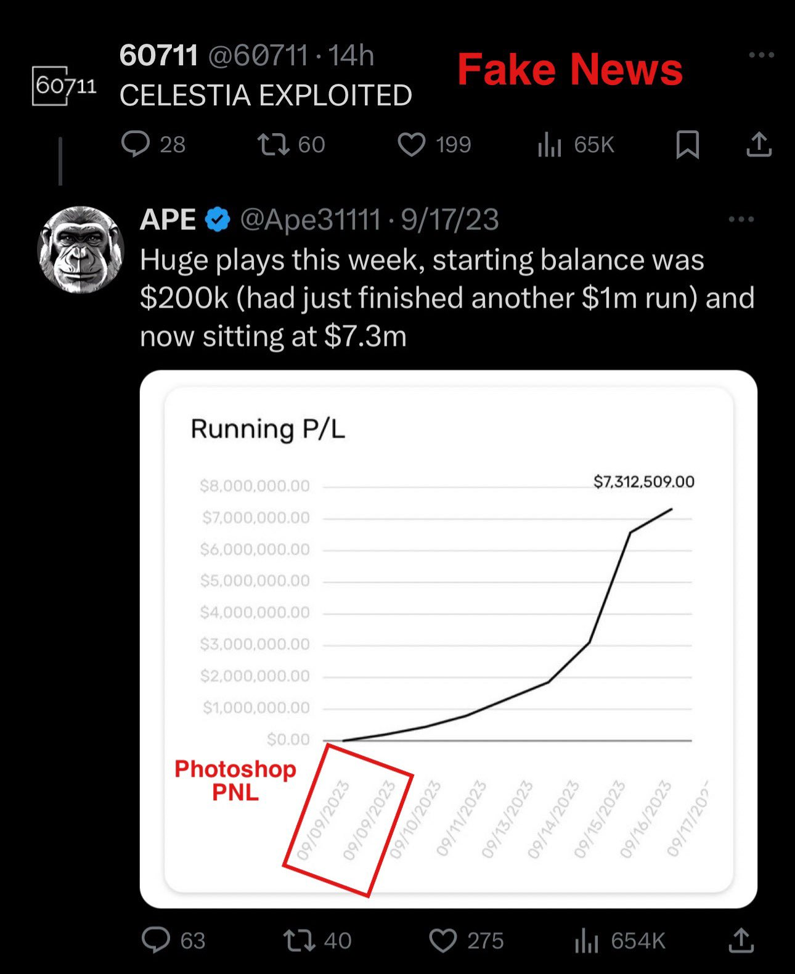The height and width of the screenshot is (974, 795).
Task: Open the @Ape31111 handle link
Action: pos(310,219)
